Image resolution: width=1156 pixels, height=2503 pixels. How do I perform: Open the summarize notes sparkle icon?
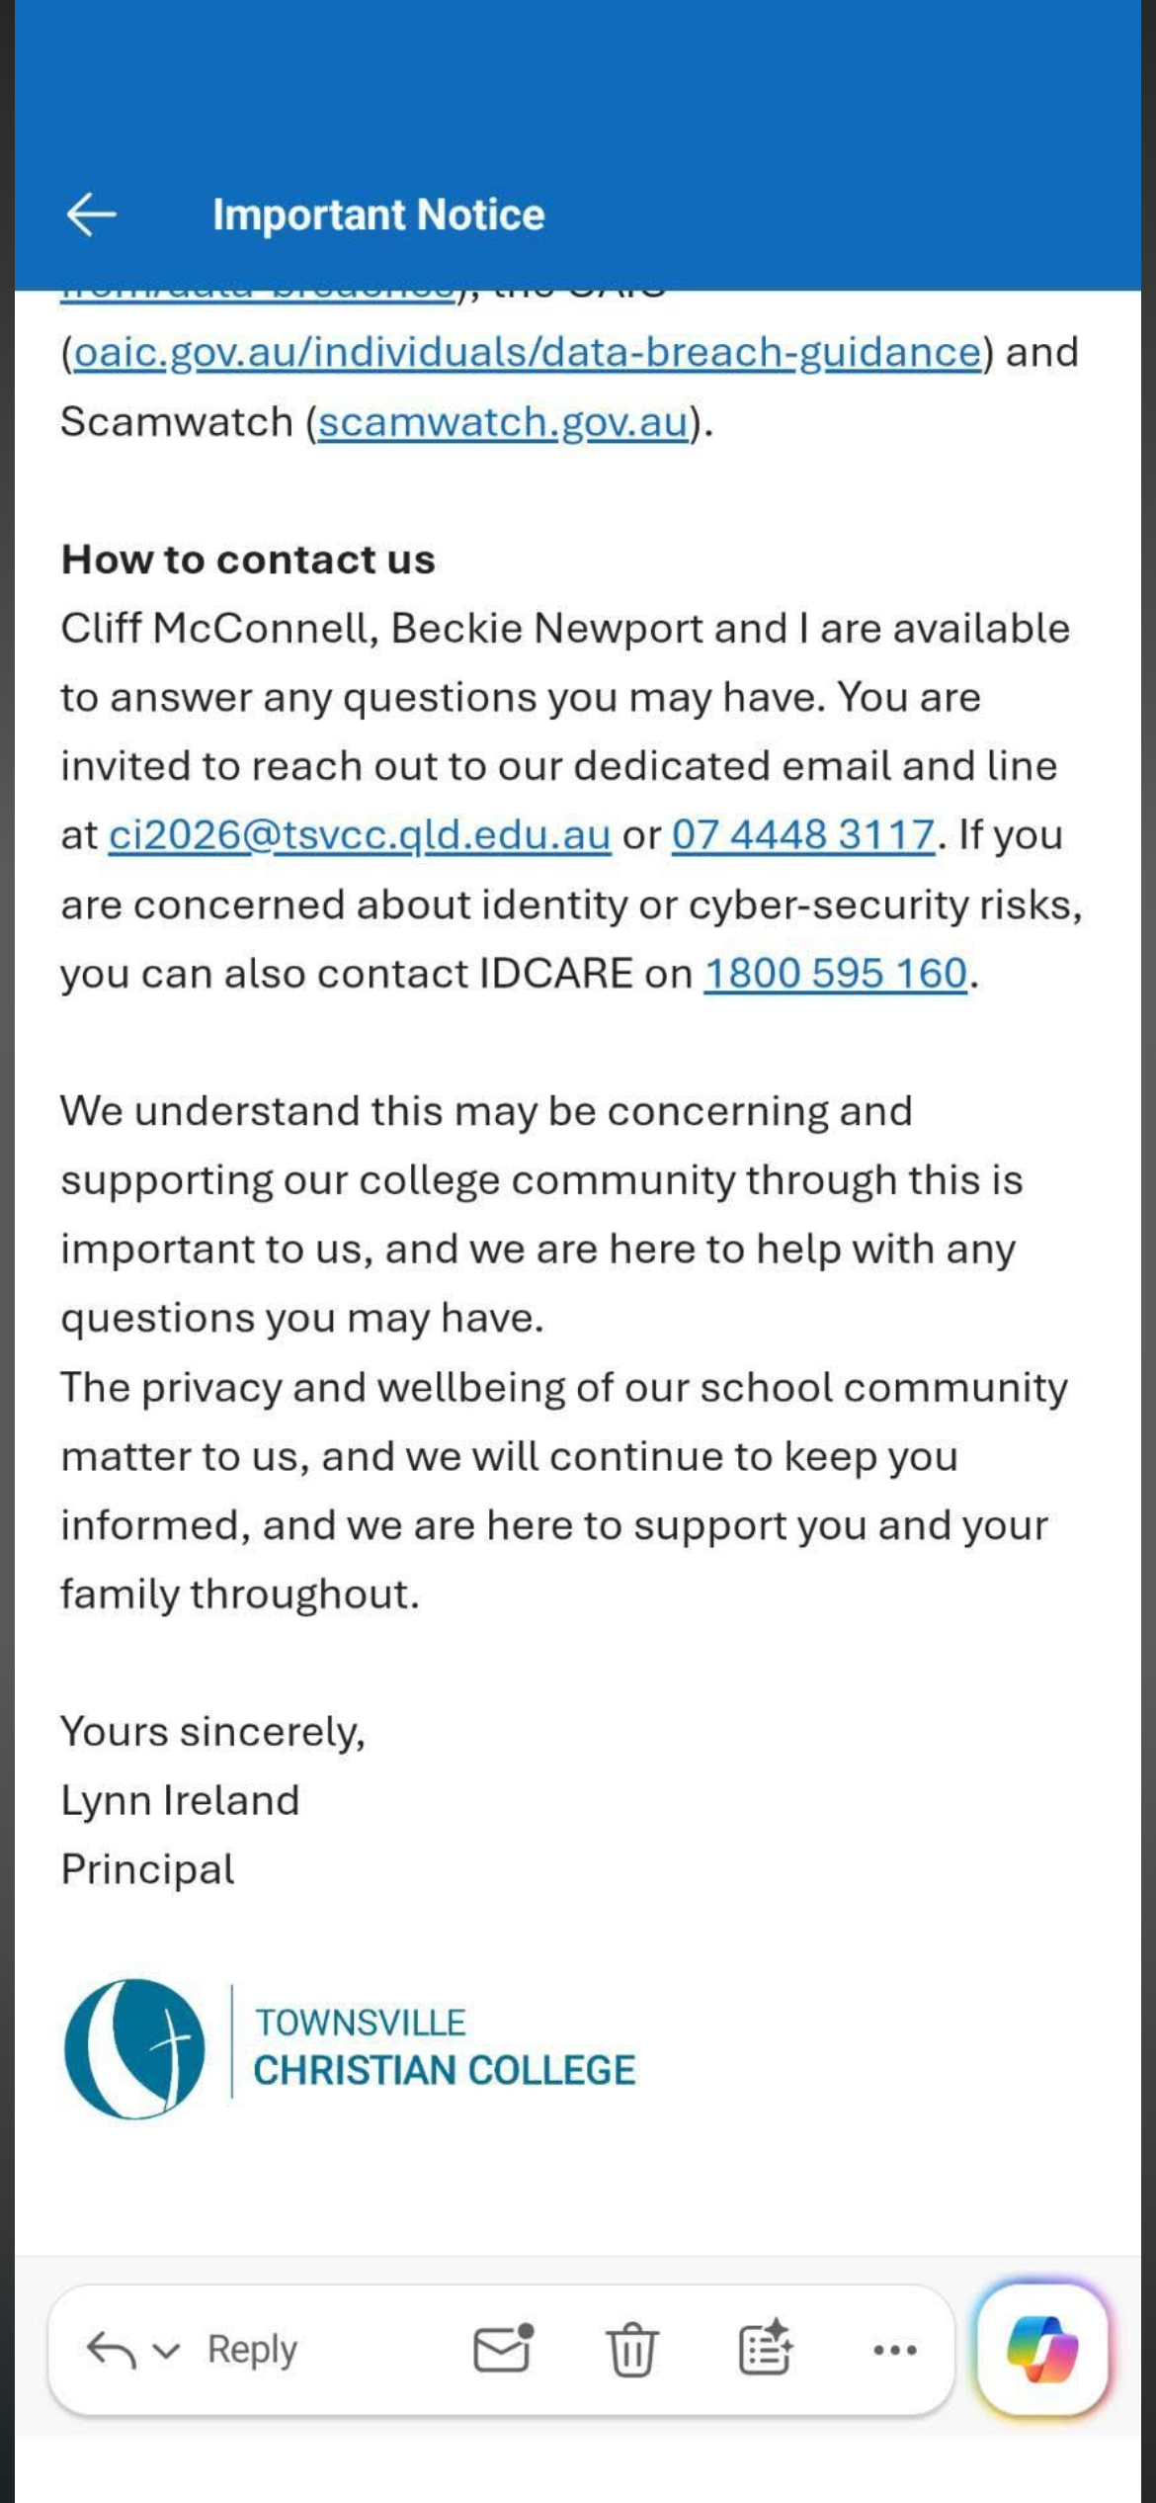coord(765,2349)
